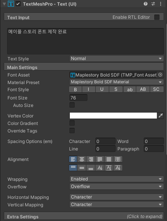The height and width of the screenshot is (221, 167).
Task: Select capline vertical alignment
Action: coord(118,168)
